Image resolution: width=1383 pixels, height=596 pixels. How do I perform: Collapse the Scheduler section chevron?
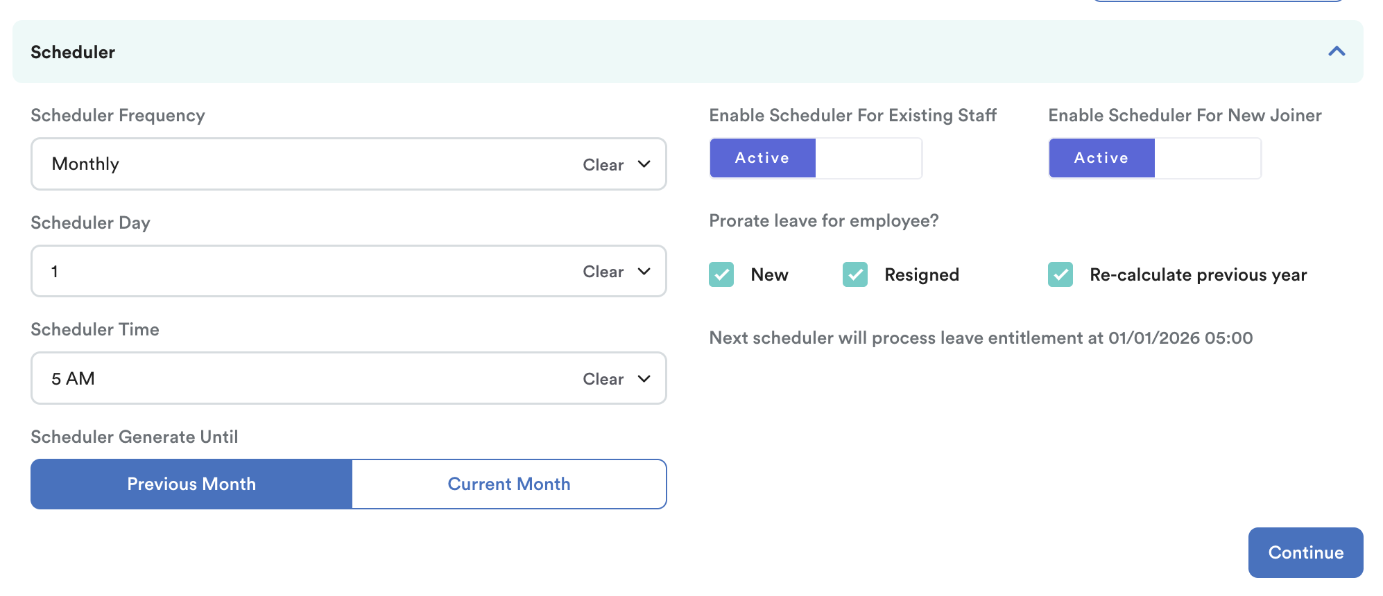tap(1336, 52)
